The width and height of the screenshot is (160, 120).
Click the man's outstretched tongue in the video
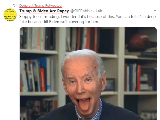coord(84,105)
